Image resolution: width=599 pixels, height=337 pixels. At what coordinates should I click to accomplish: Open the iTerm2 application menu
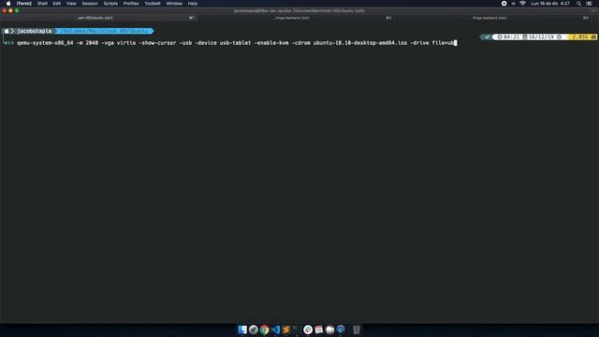click(24, 4)
